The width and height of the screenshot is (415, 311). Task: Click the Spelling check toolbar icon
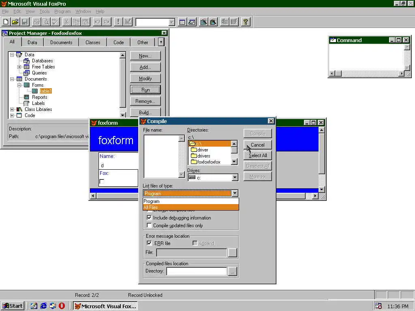point(55,22)
